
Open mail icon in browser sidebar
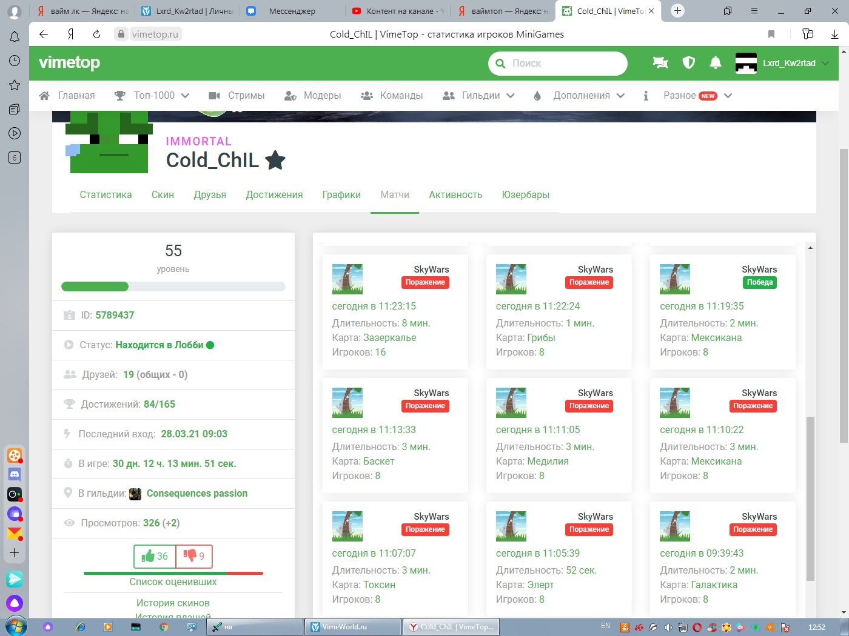(15, 534)
